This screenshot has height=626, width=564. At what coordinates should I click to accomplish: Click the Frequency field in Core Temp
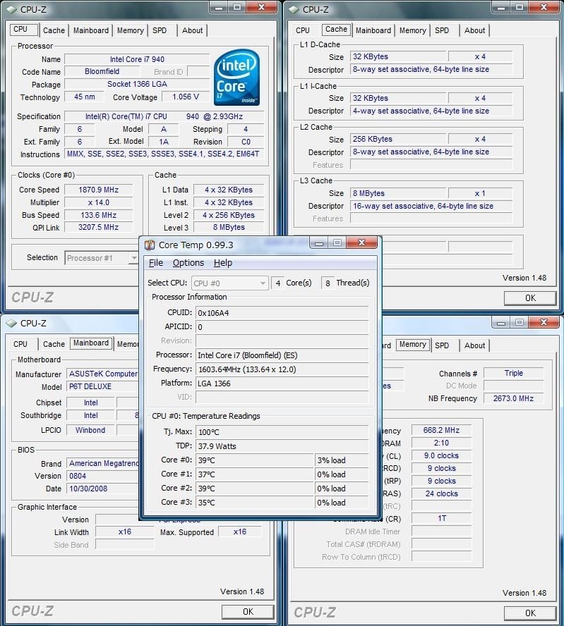(x=282, y=369)
